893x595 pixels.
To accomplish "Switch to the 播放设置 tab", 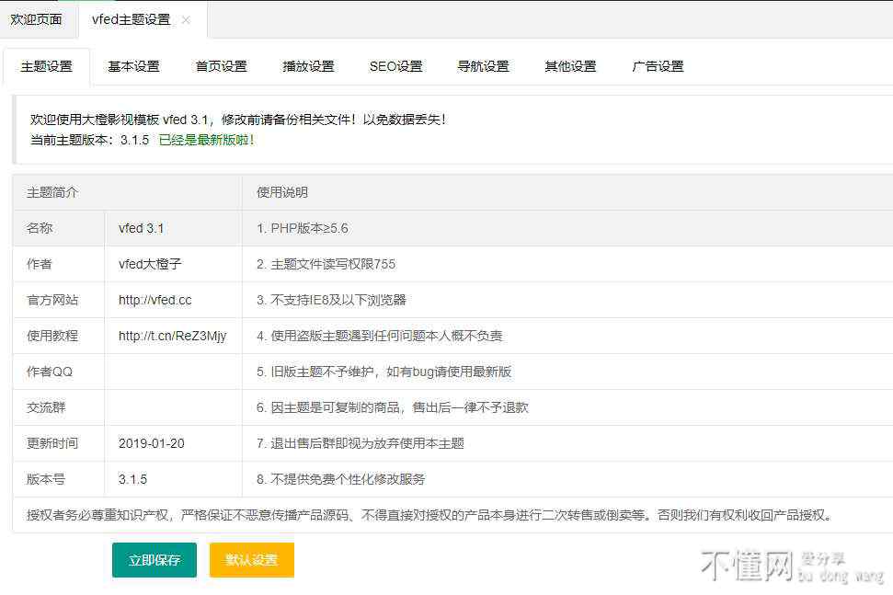I will tap(308, 66).
